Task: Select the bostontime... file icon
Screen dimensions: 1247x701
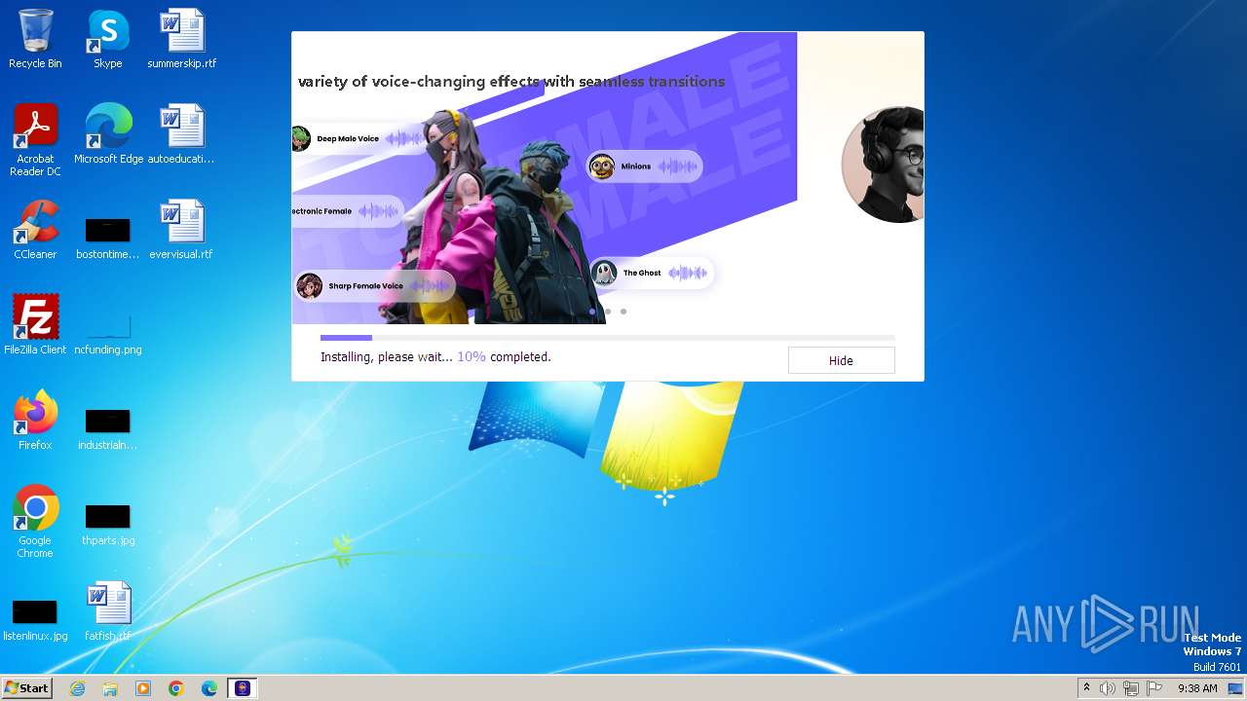Action: (108, 236)
